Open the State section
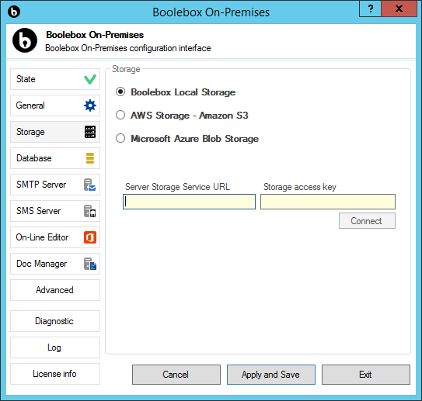This screenshot has width=422, height=401. [x=55, y=79]
